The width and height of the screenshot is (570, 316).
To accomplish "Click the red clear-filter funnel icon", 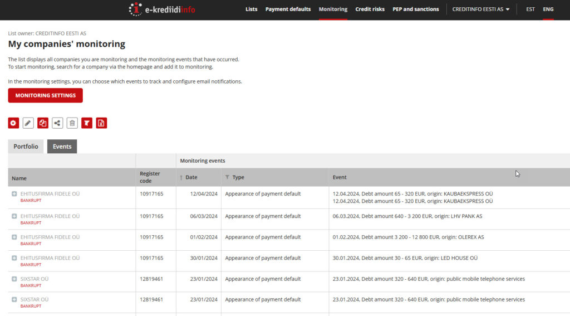I will [x=87, y=123].
